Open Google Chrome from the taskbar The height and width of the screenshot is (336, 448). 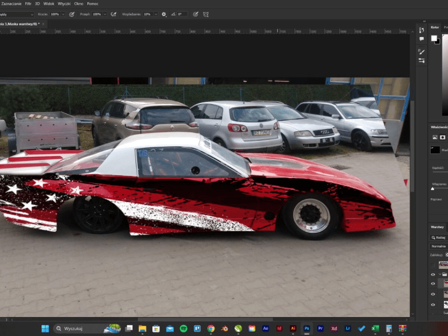click(211, 329)
